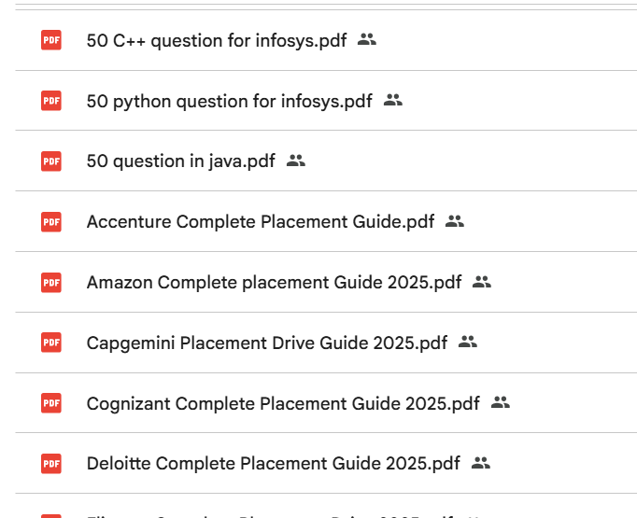
Task: Click PDF icon beside 50 C++ question file
Action: click(51, 40)
